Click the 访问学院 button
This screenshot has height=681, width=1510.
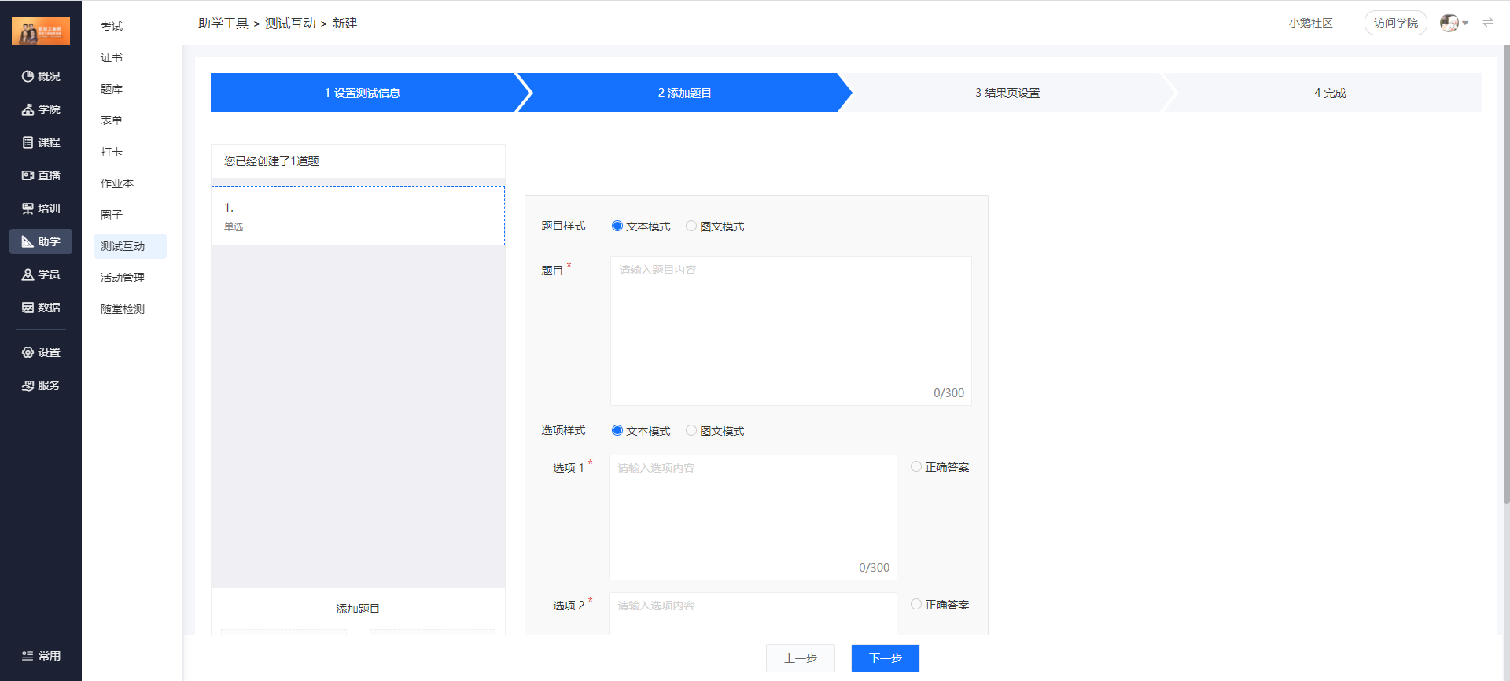click(x=1395, y=23)
